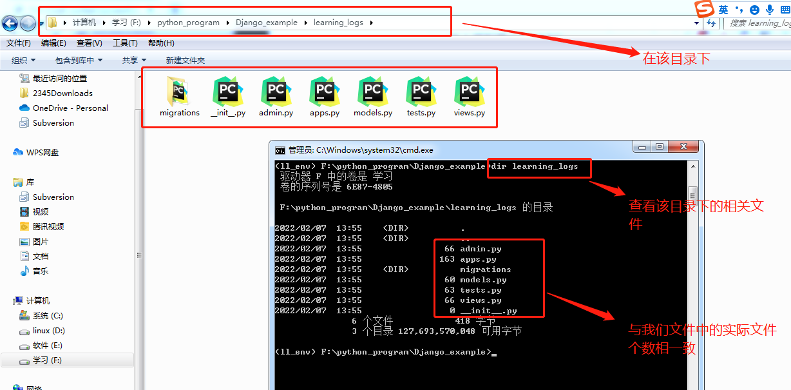This screenshot has width=791, height=390.
Task: Select the __init__.py file icon
Action: [x=228, y=92]
